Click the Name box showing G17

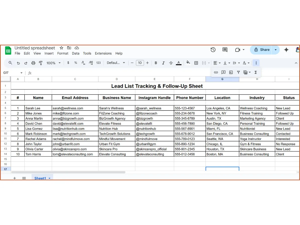pos(13,73)
